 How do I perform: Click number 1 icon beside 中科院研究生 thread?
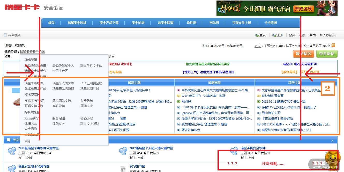click(x=178, y=90)
